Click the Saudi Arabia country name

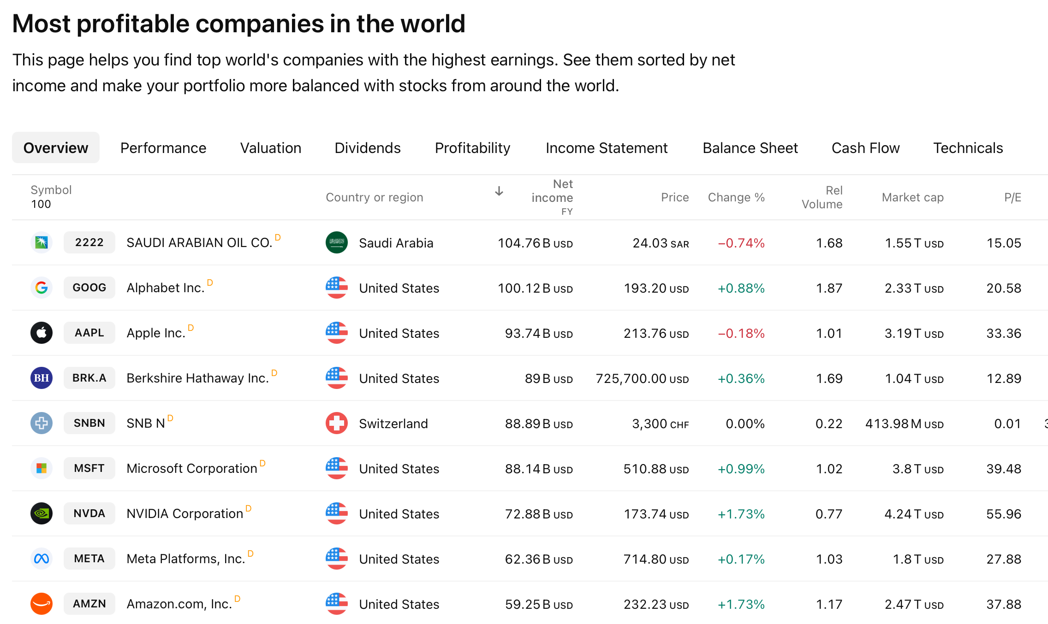(396, 243)
